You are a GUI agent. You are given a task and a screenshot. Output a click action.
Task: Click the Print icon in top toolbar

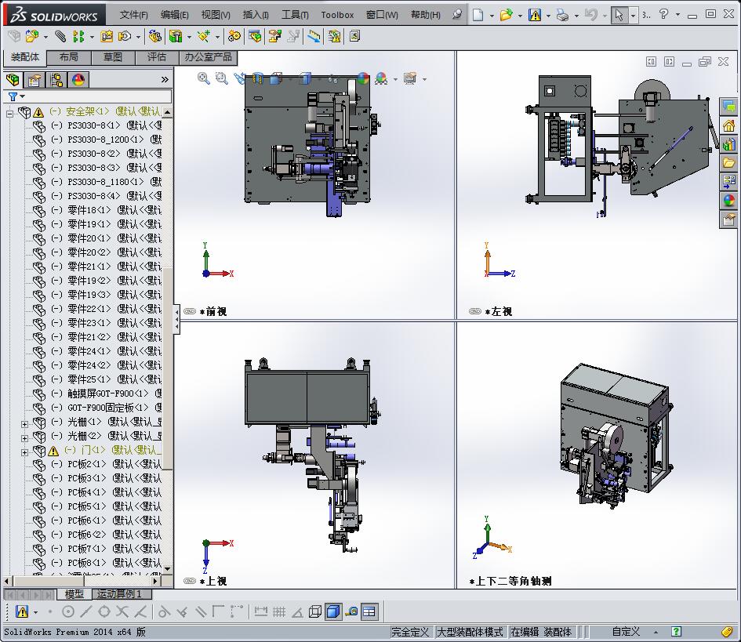(x=562, y=15)
